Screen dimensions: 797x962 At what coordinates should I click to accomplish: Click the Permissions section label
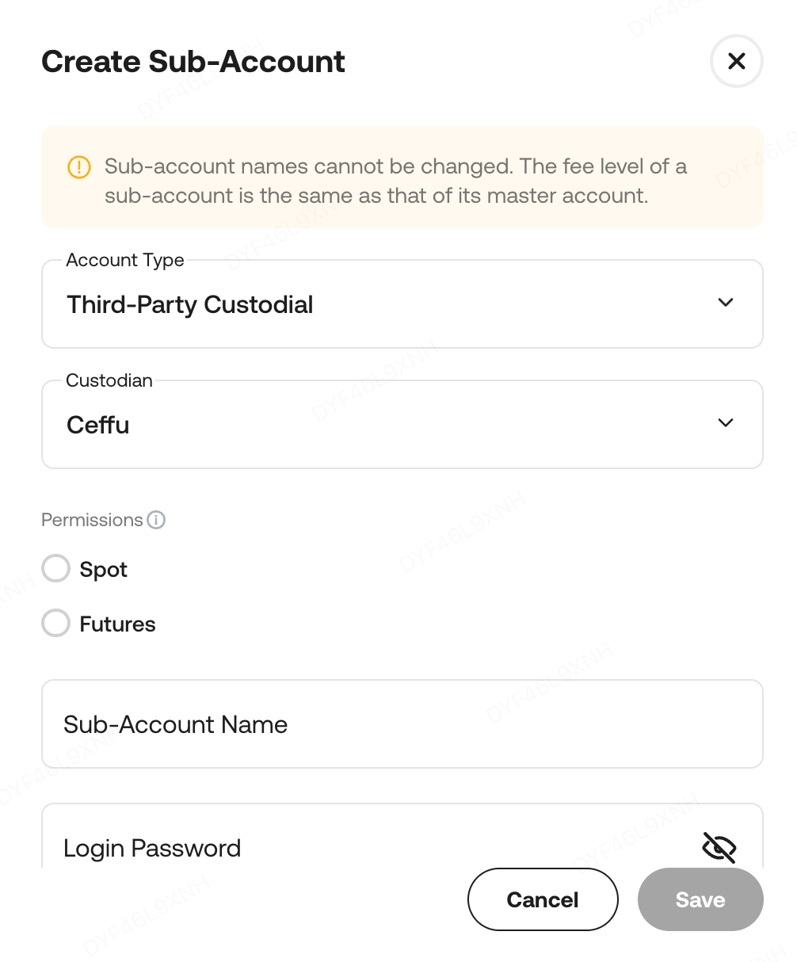[x=92, y=520]
